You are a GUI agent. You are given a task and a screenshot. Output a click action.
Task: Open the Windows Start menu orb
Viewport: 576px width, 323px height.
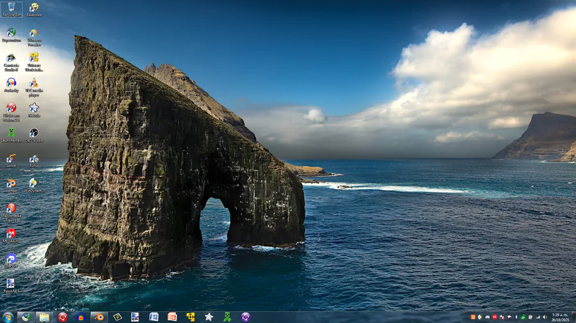tap(8, 317)
